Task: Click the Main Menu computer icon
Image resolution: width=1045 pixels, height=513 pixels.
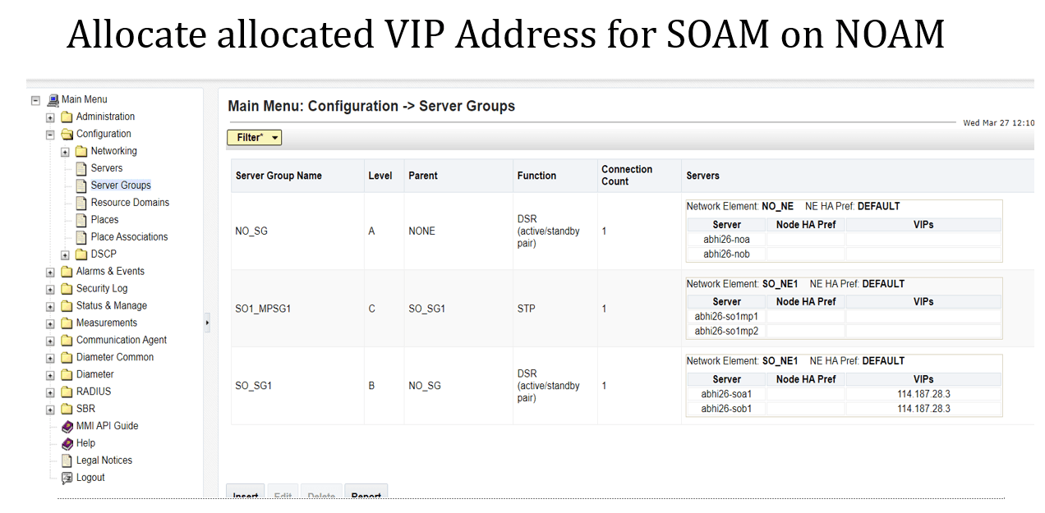Action: point(51,99)
